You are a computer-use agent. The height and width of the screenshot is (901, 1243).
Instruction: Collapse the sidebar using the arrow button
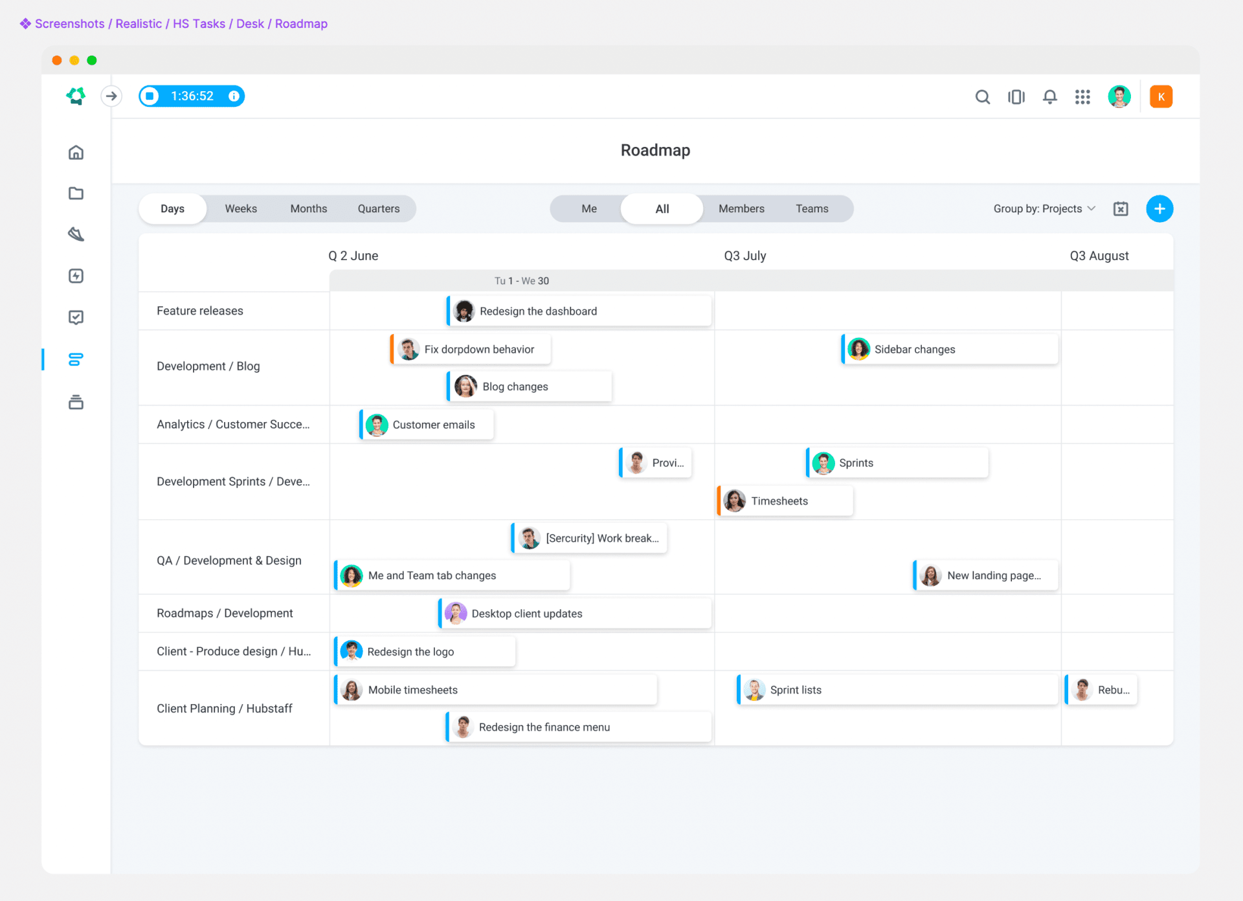click(111, 96)
